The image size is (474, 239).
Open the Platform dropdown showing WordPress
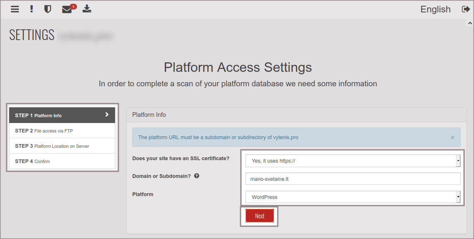(x=353, y=197)
